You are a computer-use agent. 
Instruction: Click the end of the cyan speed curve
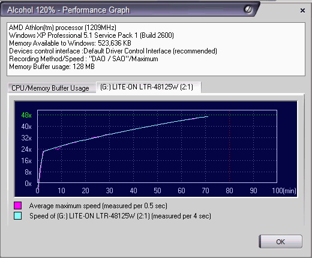pos(208,116)
